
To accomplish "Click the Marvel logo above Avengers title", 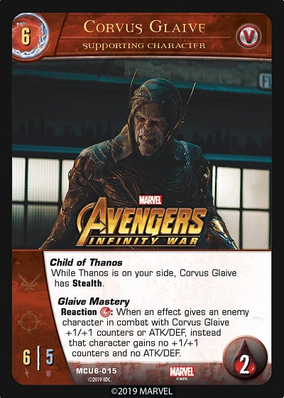I will 150,199.
